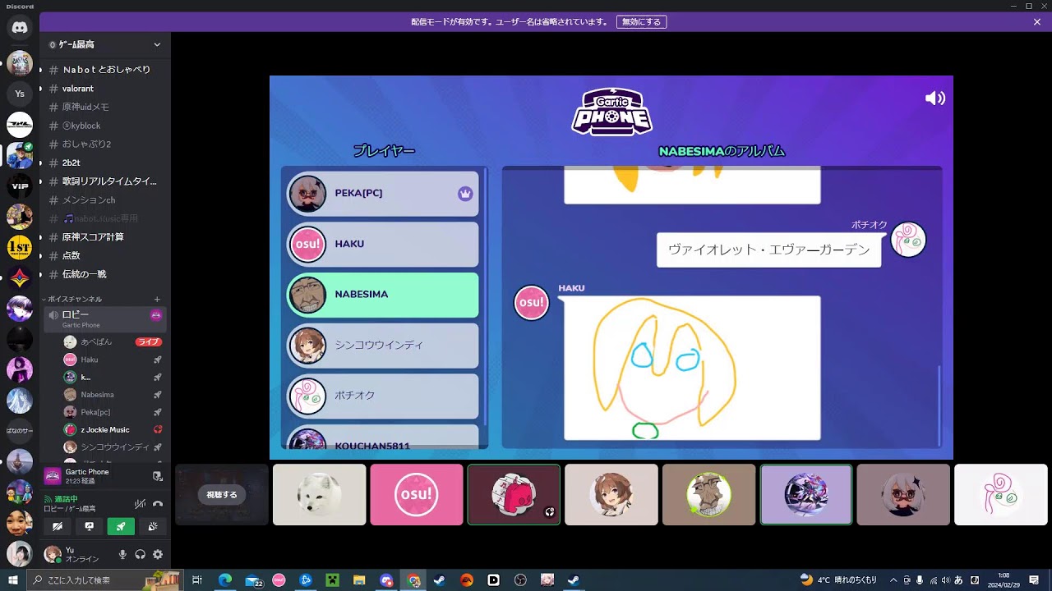Pop out the Gartic Phone activity
This screenshot has width=1052, height=591.
pos(157,476)
